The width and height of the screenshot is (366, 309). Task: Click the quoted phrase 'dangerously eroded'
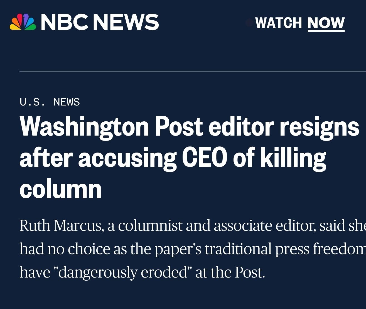point(122,272)
